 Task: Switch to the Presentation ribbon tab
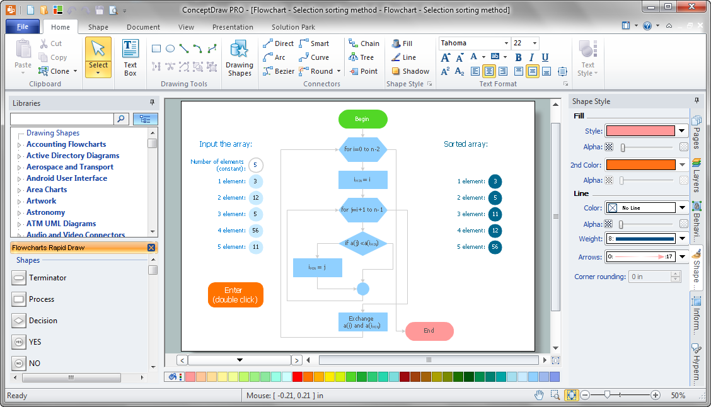[233, 27]
